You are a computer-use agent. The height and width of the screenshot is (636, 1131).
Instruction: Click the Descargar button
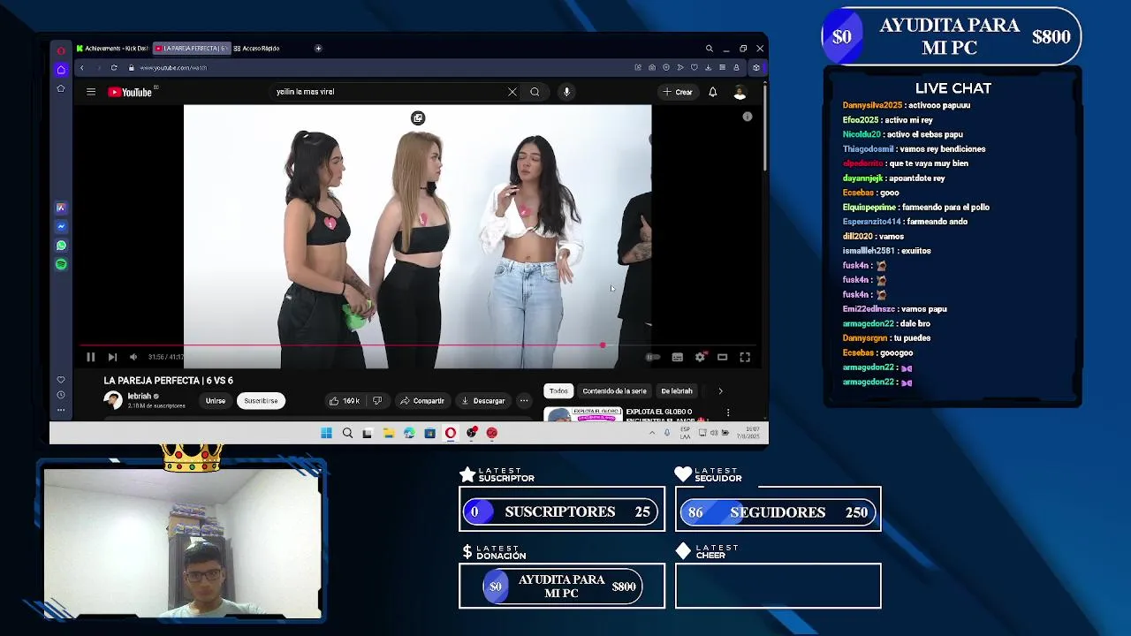pyautogui.click(x=482, y=401)
